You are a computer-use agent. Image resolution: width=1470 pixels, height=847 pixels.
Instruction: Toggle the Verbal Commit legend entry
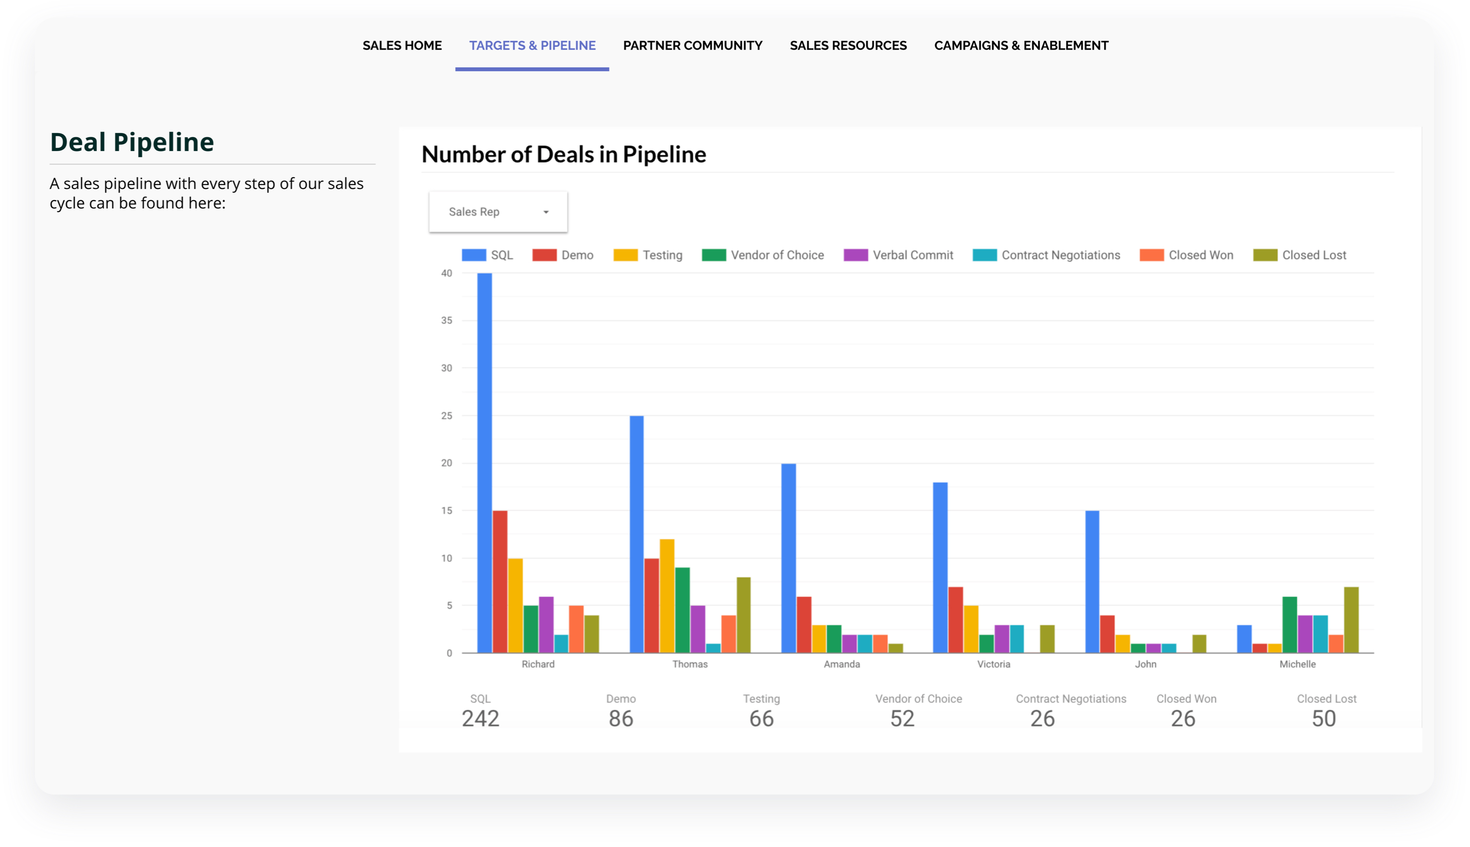coord(912,255)
